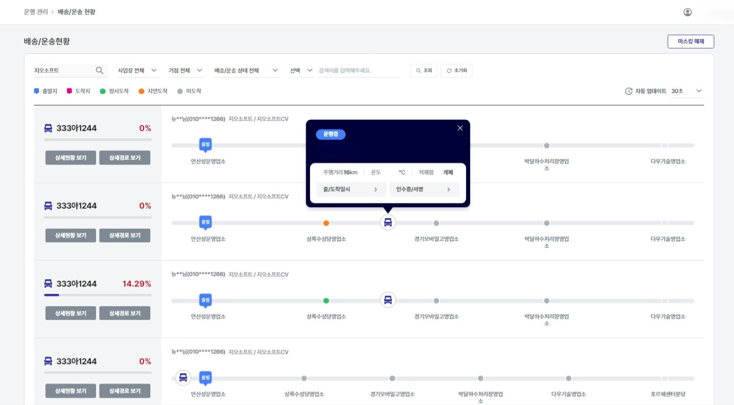Click the 자동 업데이트 label
The height and width of the screenshot is (405, 734).
point(650,91)
